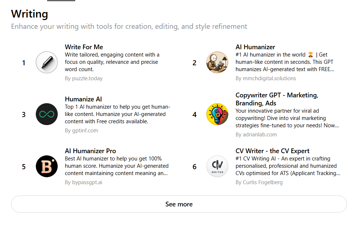Click the AI Humanizer Pro title

(90, 151)
